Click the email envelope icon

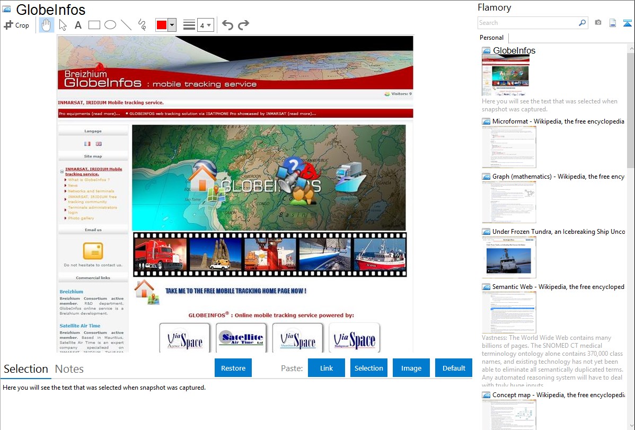pos(93,251)
